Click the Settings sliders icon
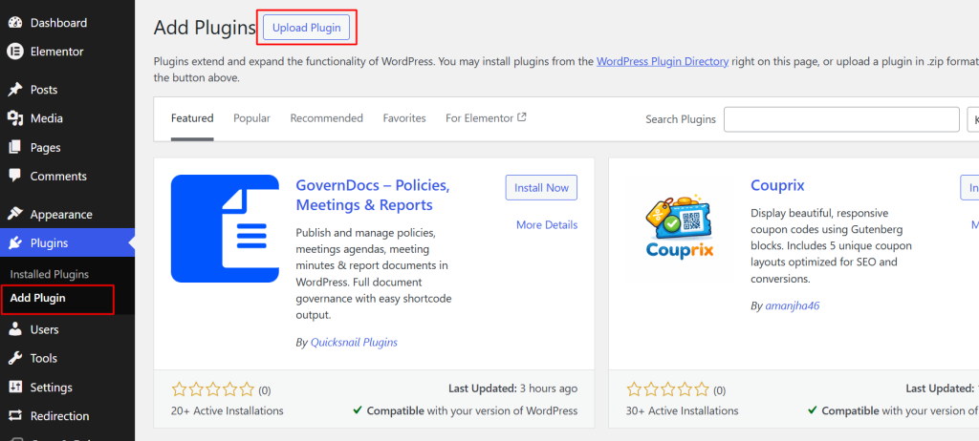Image resolution: width=979 pixels, height=441 pixels. click(15, 388)
